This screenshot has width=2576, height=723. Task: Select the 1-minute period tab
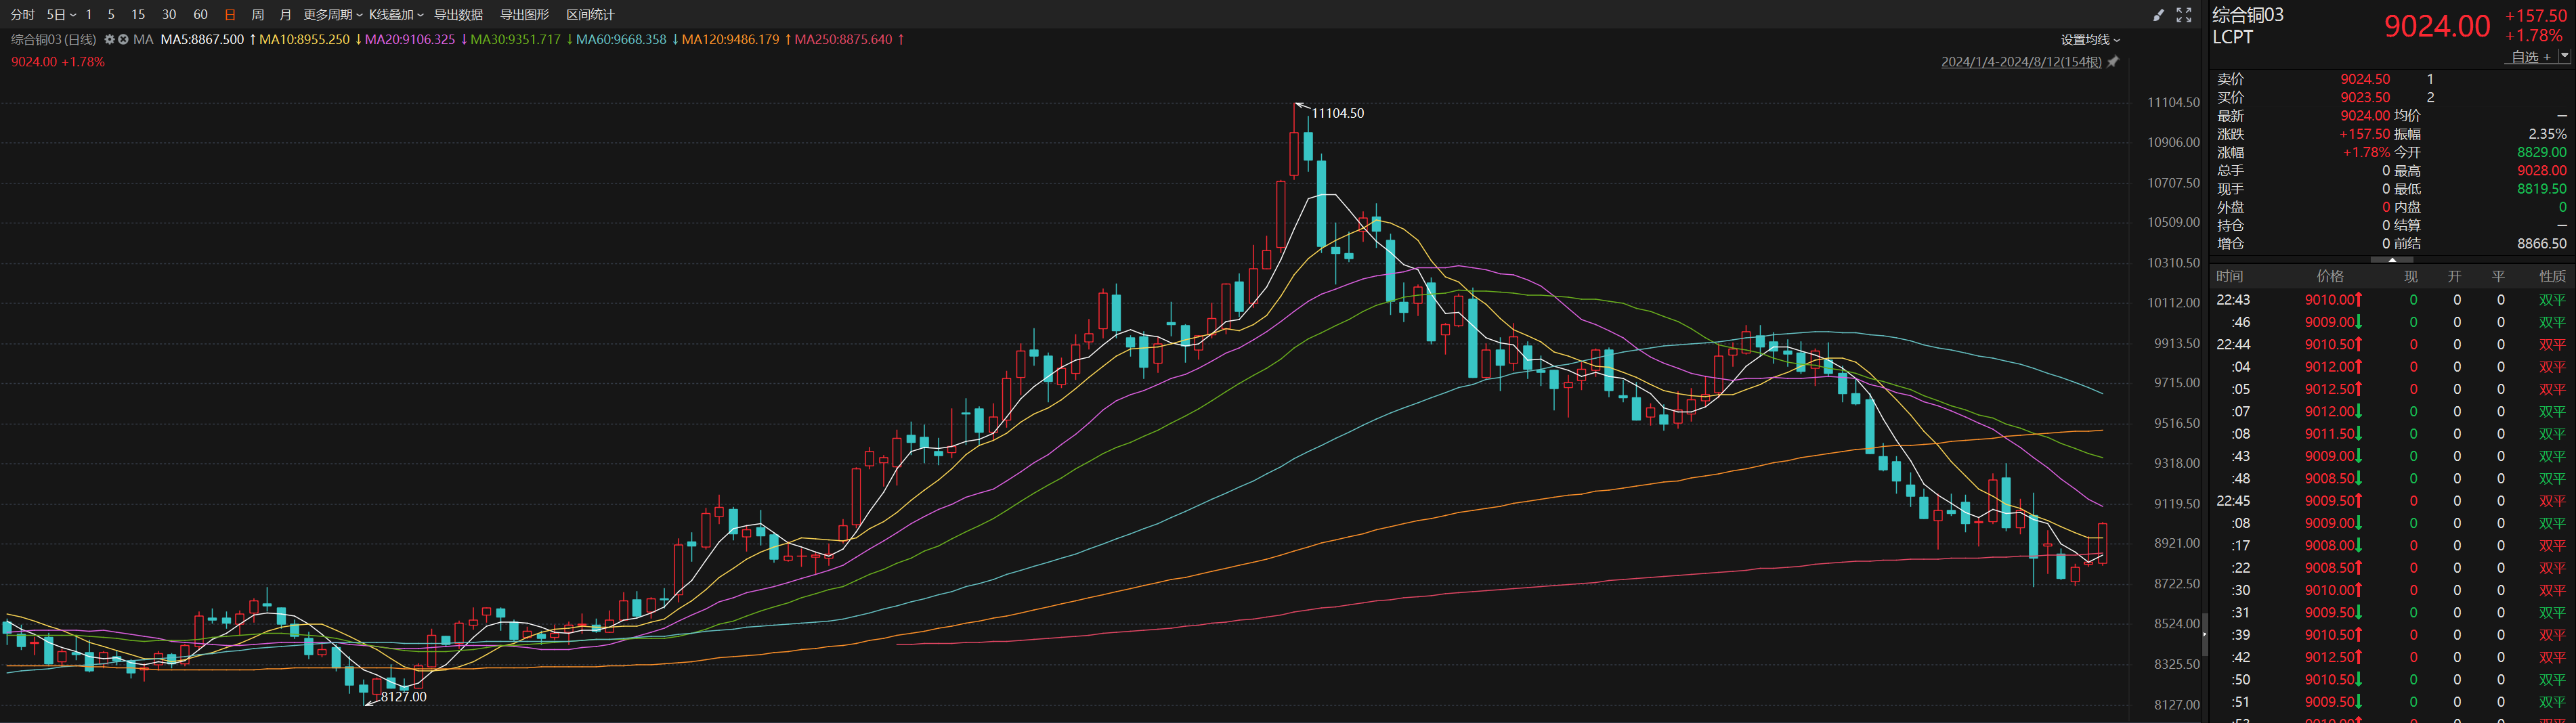[x=89, y=15]
